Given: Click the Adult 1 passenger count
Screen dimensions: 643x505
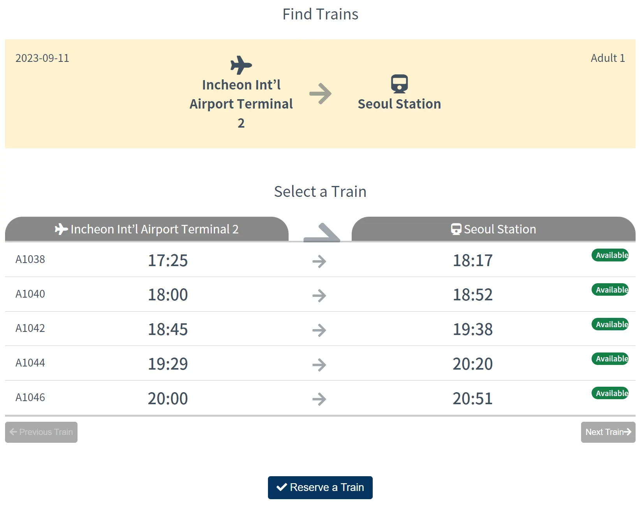Looking at the screenshot, I should (x=608, y=58).
